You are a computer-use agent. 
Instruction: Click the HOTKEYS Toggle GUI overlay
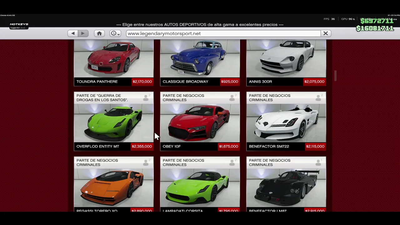click(x=19, y=26)
